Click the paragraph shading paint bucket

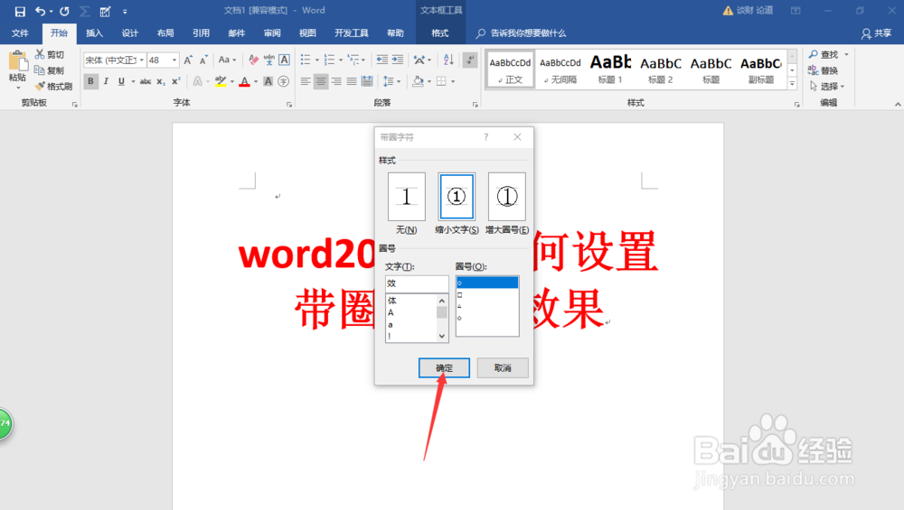(418, 82)
